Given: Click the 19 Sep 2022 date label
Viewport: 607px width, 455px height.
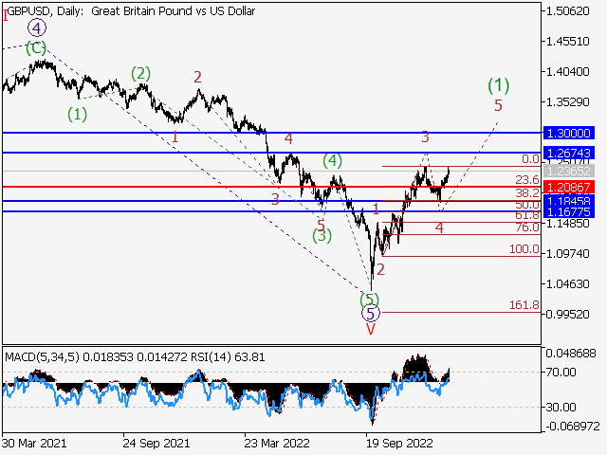Looking at the screenshot, I should pos(399,444).
